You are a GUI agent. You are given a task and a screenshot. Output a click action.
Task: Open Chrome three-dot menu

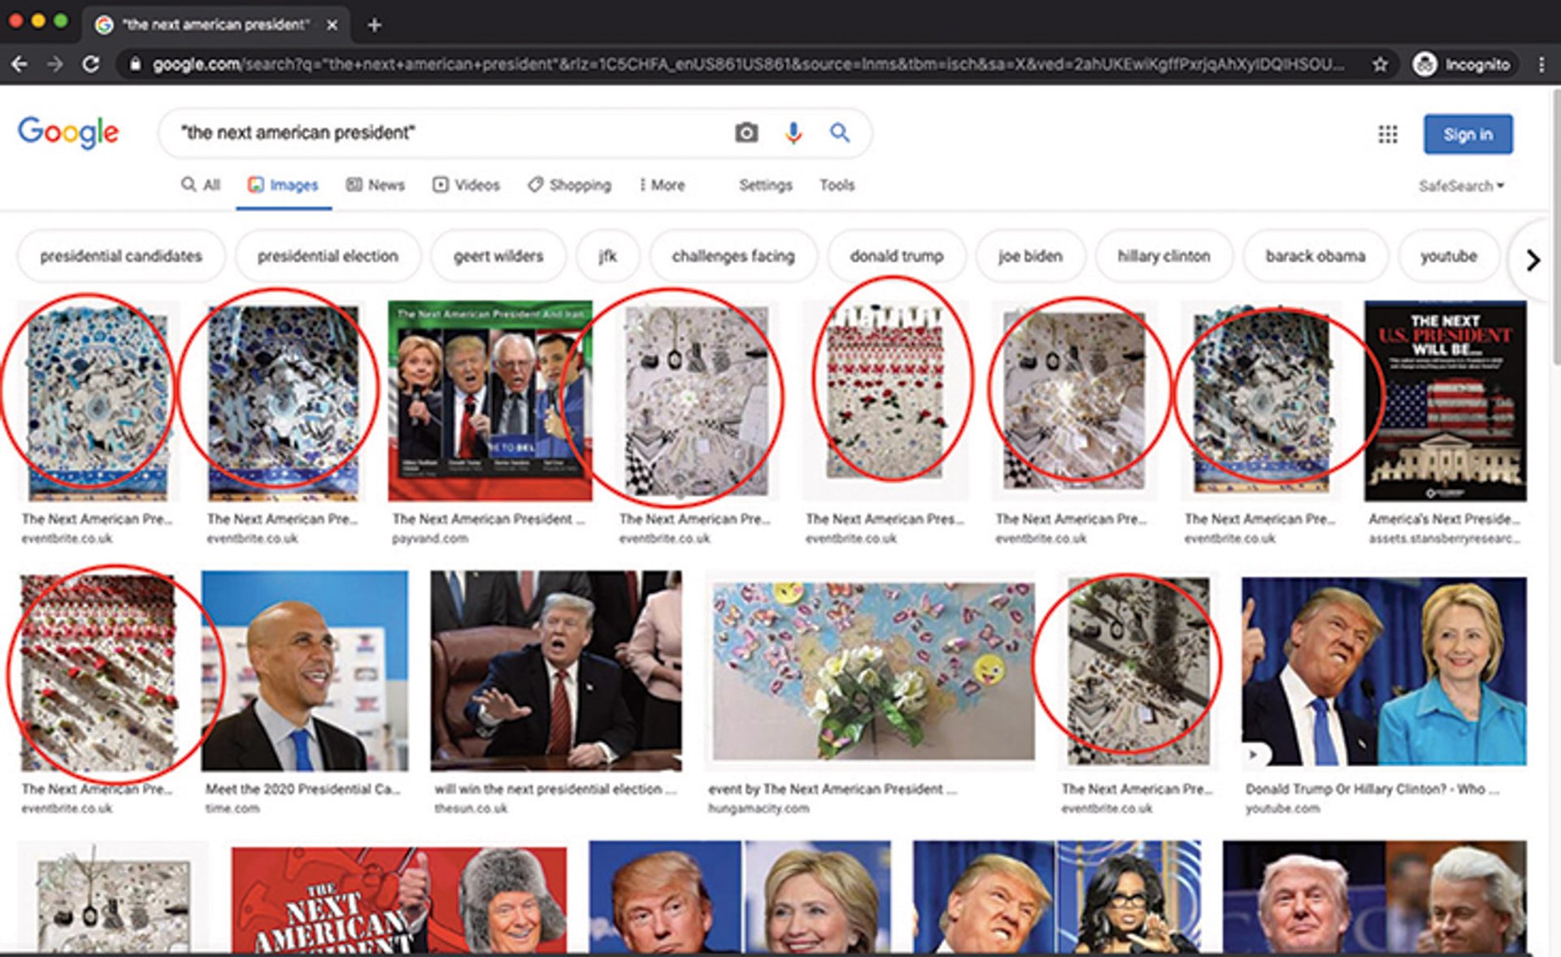(1541, 64)
